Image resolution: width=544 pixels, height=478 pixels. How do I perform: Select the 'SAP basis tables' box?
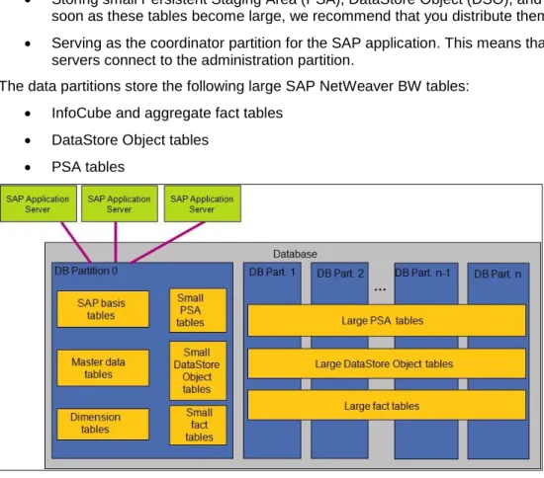[103, 309]
